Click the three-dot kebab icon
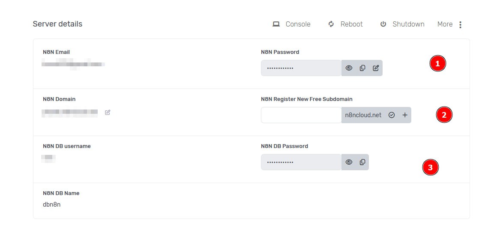The image size is (503, 225). click(x=460, y=25)
